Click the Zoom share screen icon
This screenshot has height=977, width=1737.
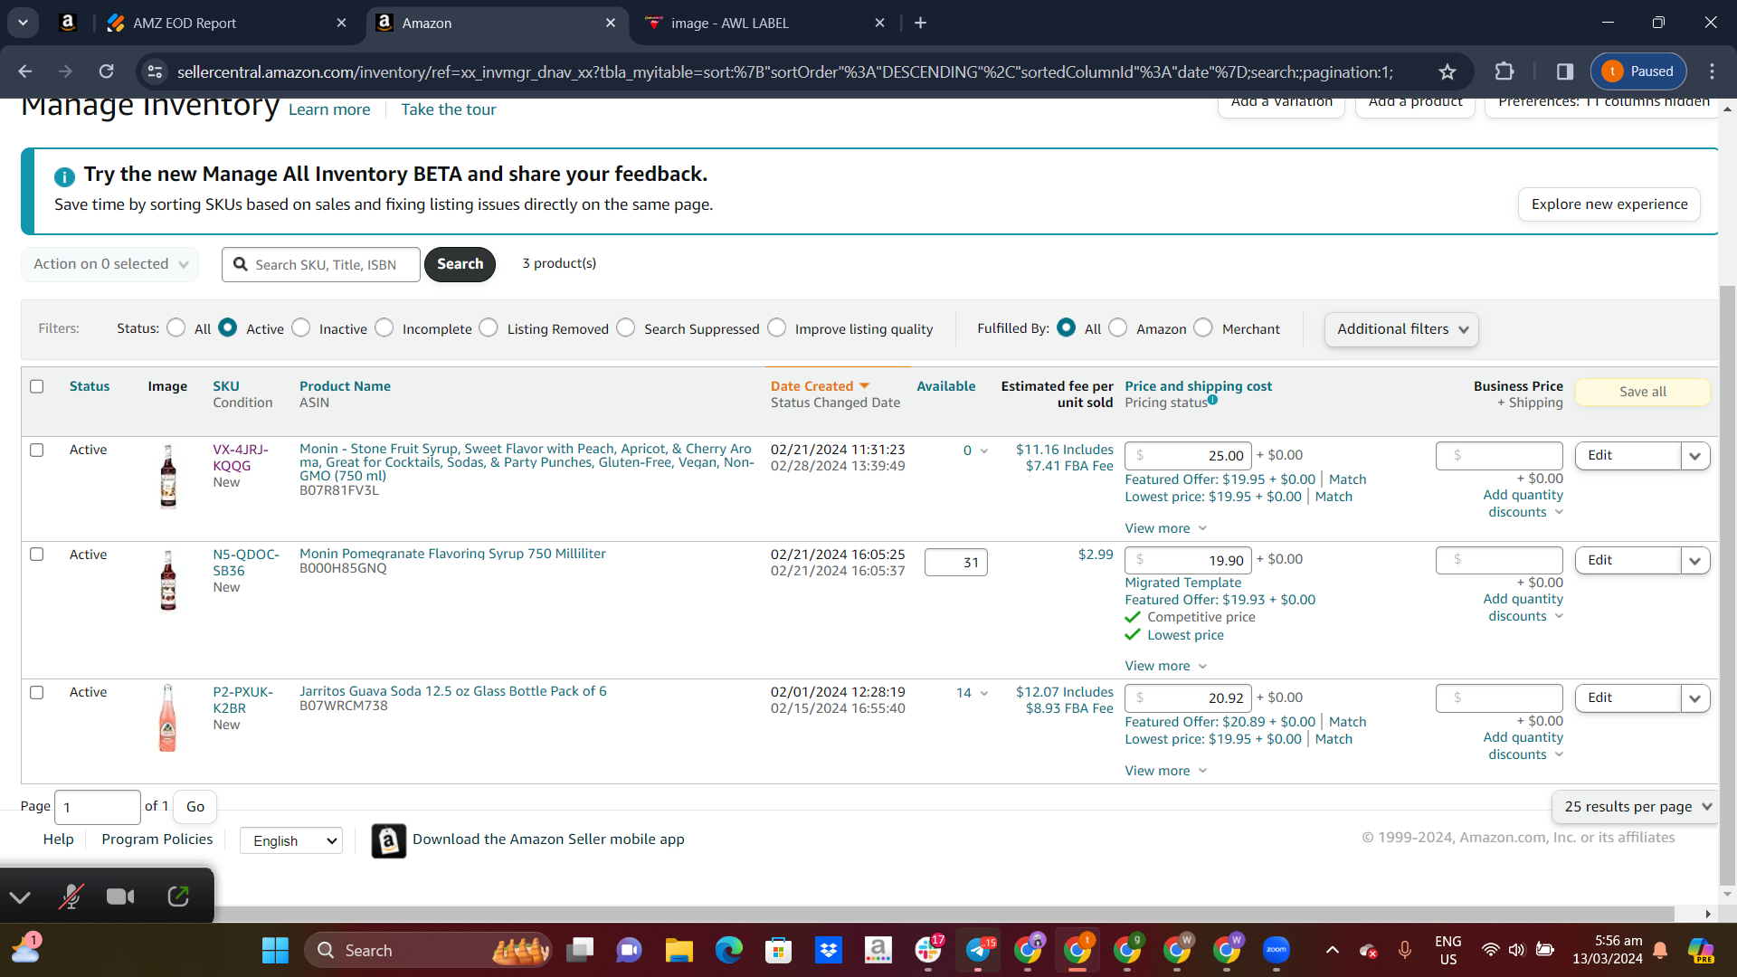coord(178,896)
